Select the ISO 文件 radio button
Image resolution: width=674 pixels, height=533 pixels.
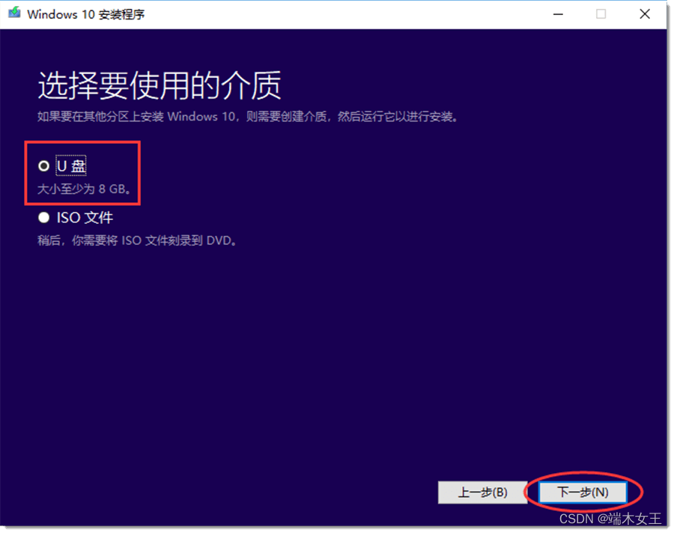tap(44, 218)
